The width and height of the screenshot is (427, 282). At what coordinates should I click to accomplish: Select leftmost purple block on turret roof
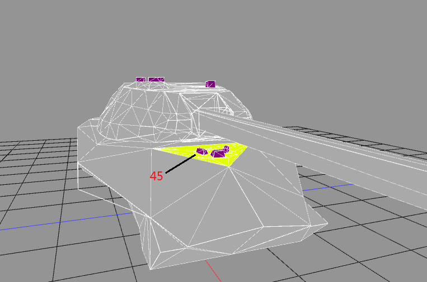(140, 80)
